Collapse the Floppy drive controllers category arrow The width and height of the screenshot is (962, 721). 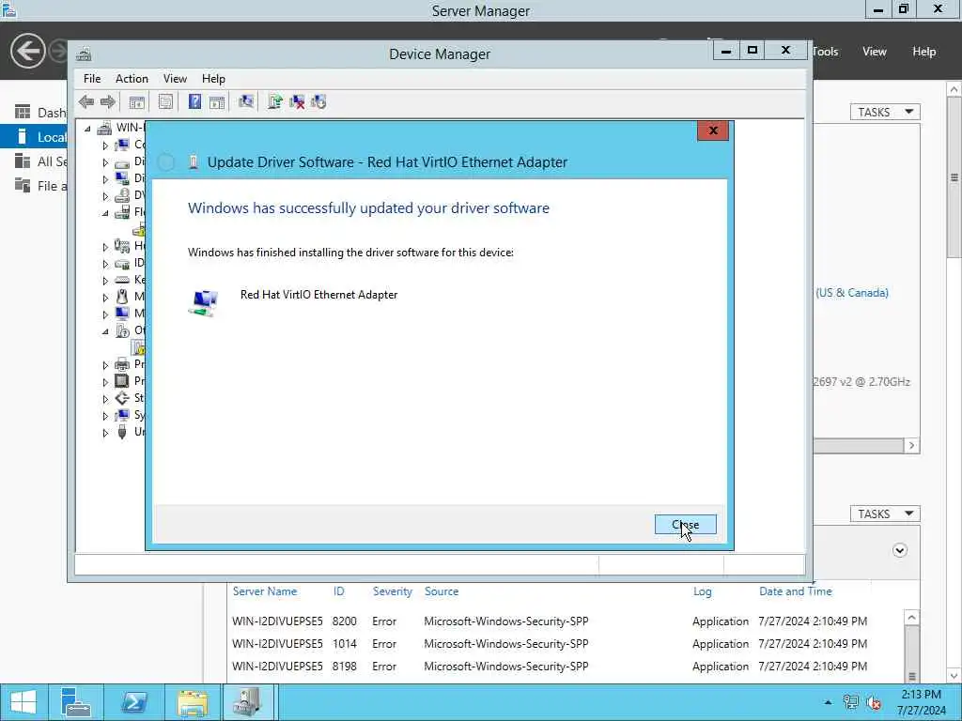click(105, 213)
